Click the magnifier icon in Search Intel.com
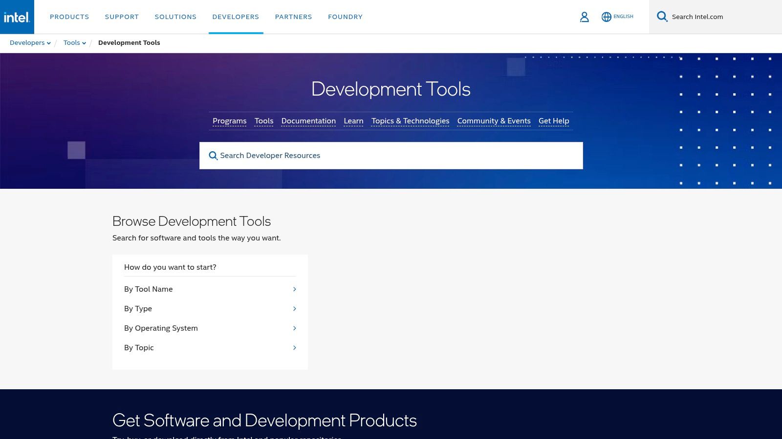 [662, 17]
